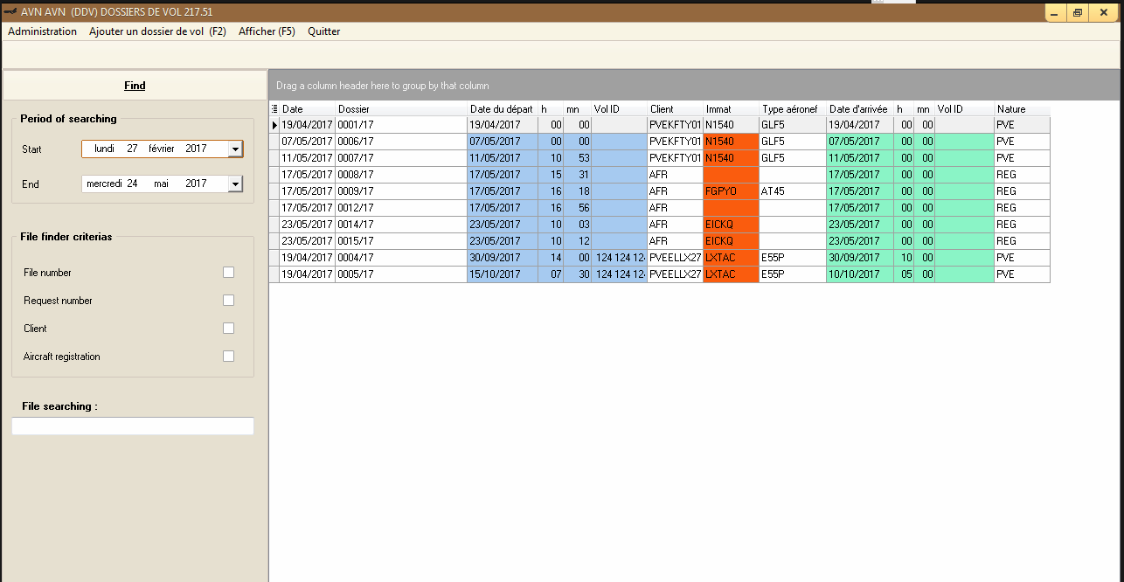Click the row indicator arrow beside dossier 0001/17
1124x582 pixels.
[x=274, y=125]
